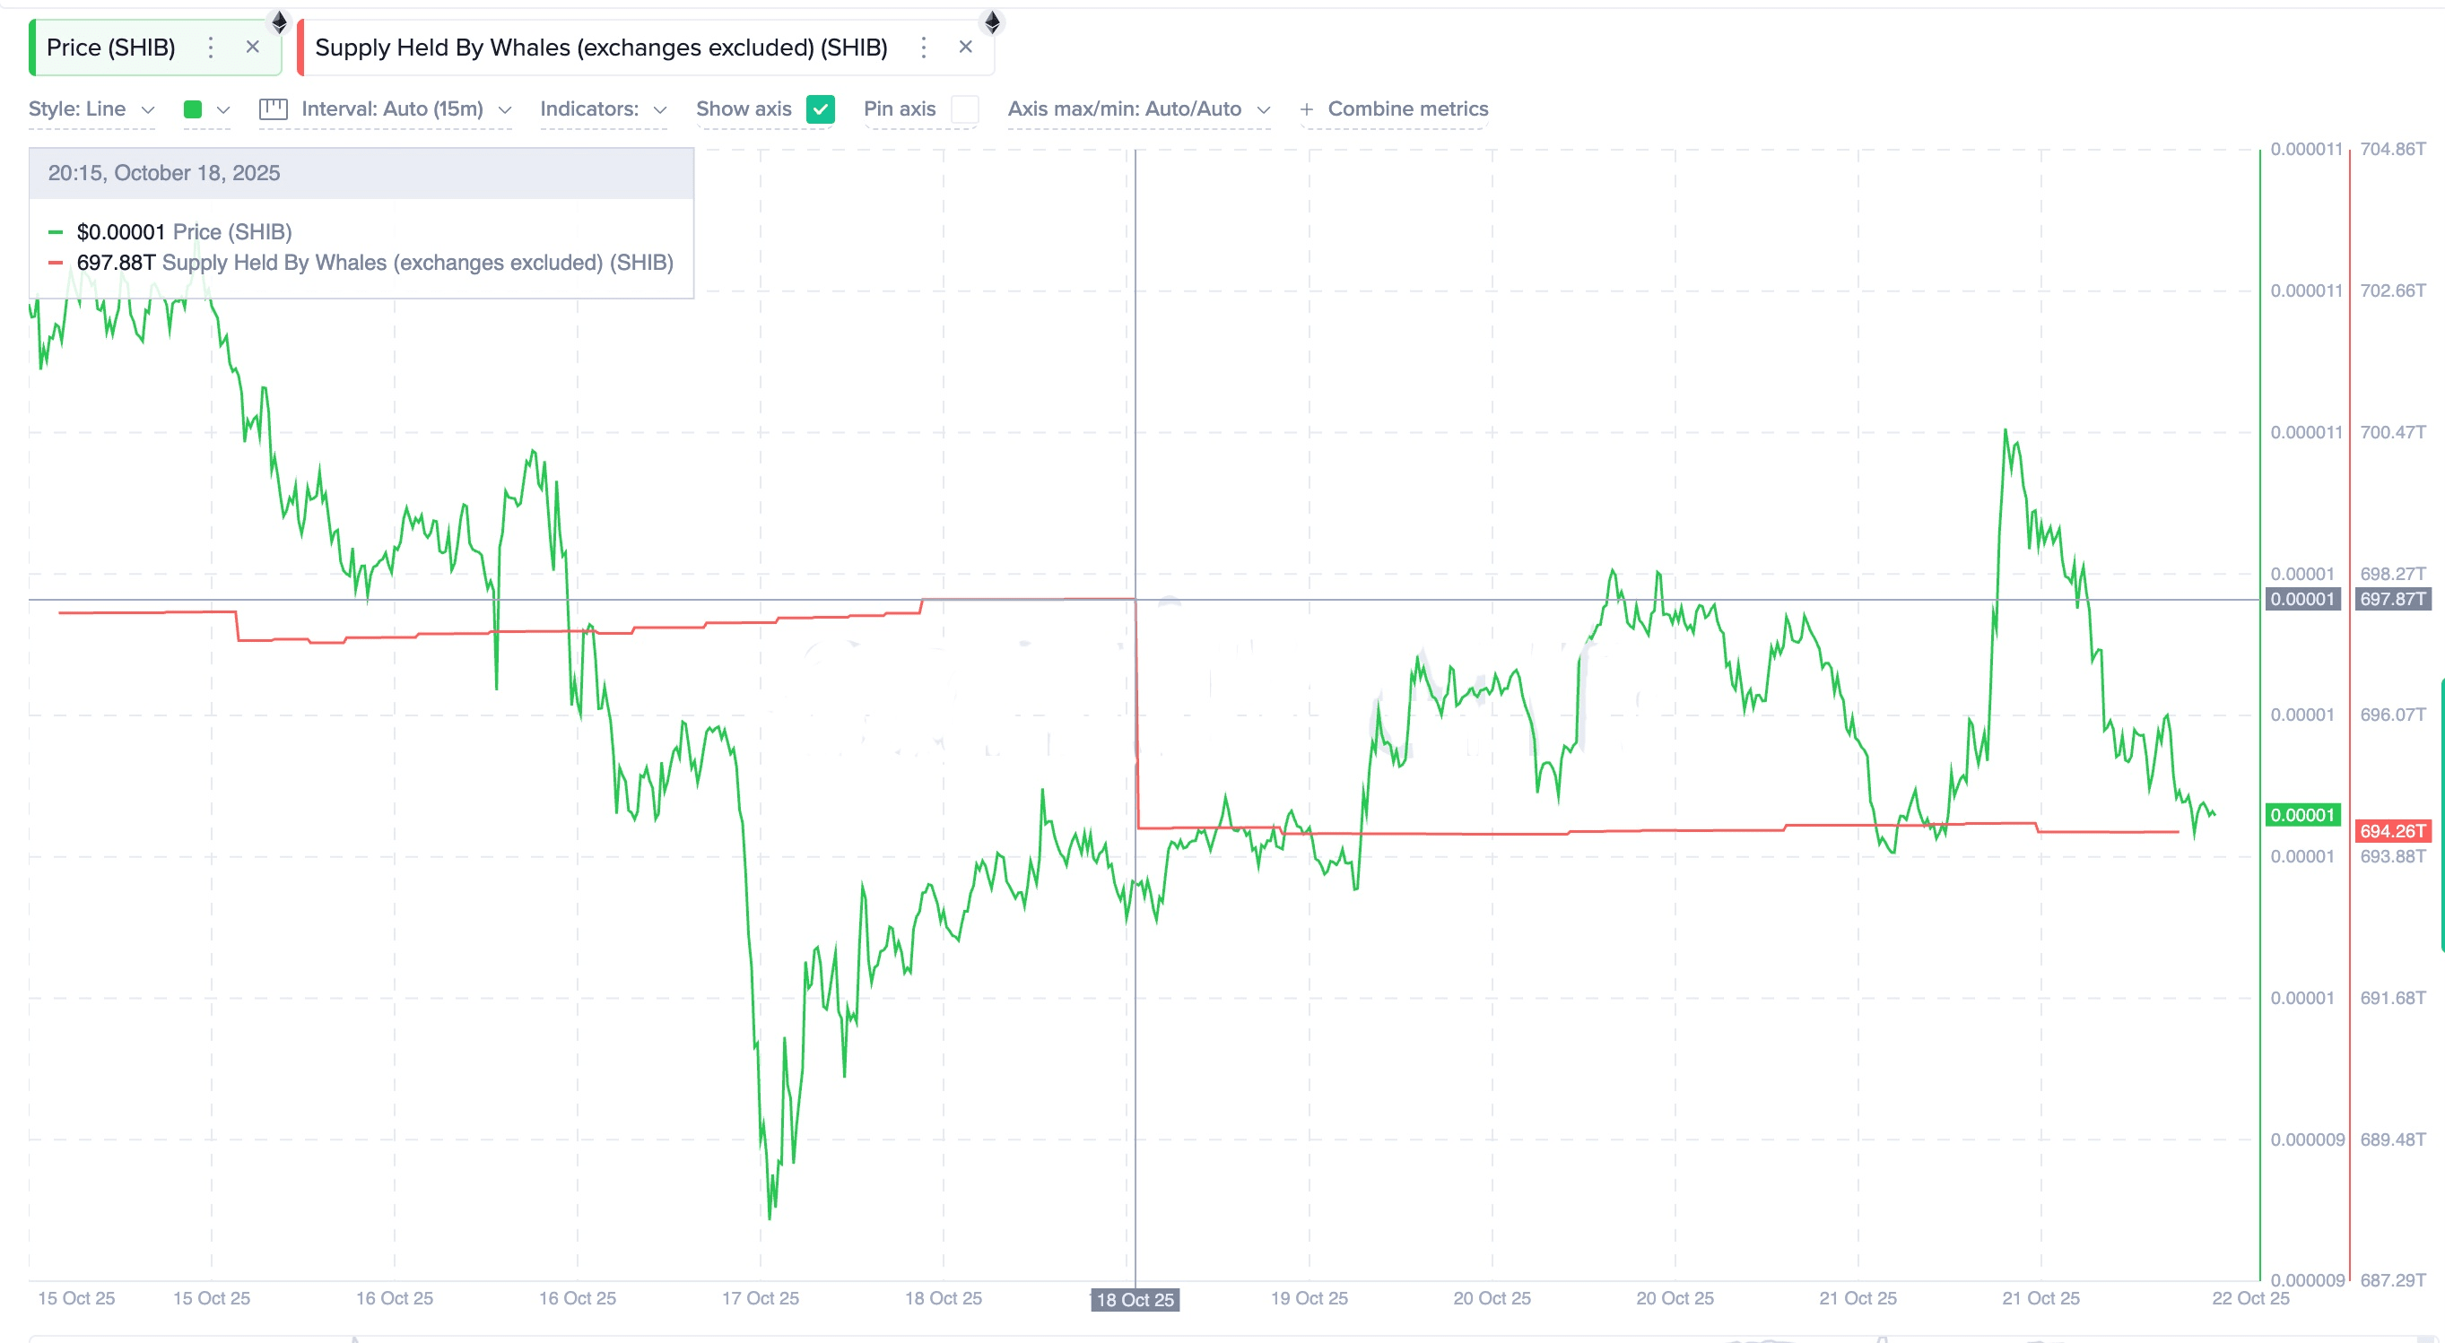Remove the Supply Held By Whales metric
Screen dimensions: 2445x1343
(965, 47)
